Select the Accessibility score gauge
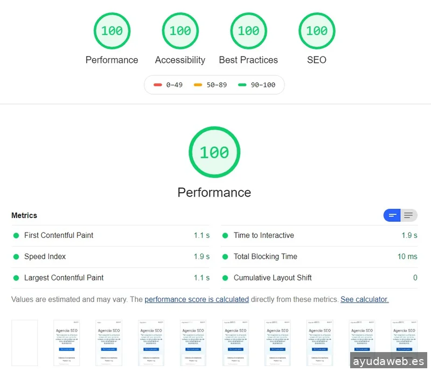Screen dimensions: 431x372 tap(180, 31)
